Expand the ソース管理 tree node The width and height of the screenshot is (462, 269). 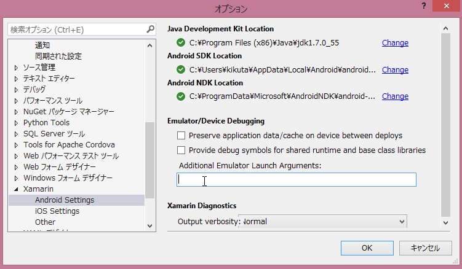click(x=16, y=68)
